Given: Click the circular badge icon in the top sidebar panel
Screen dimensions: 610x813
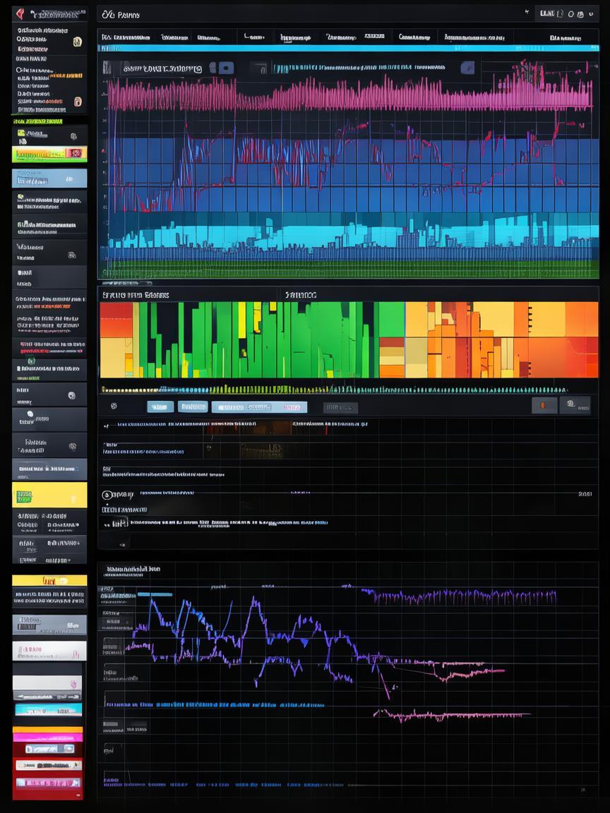Looking at the screenshot, I should (x=77, y=42).
